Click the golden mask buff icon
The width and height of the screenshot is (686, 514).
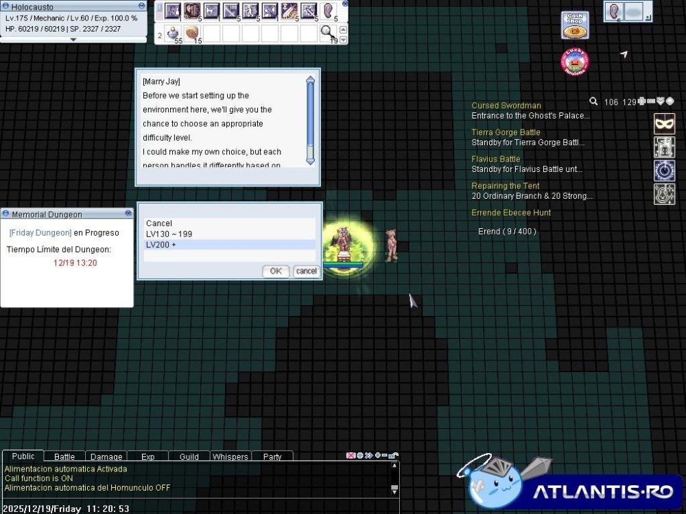pyautogui.click(x=663, y=124)
